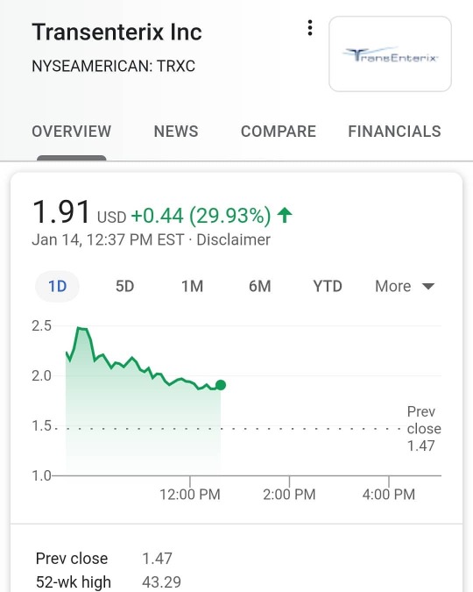
Task: Open the FINANCIALS tab
Action: coord(394,132)
